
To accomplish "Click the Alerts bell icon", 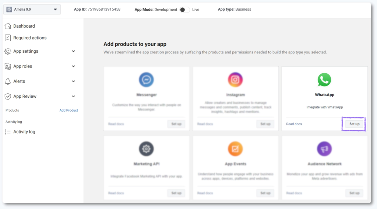I will pos(8,81).
